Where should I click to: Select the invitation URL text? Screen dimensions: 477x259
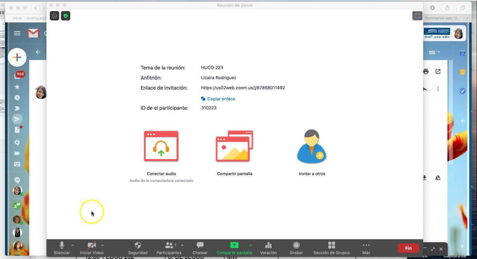click(x=243, y=88)
